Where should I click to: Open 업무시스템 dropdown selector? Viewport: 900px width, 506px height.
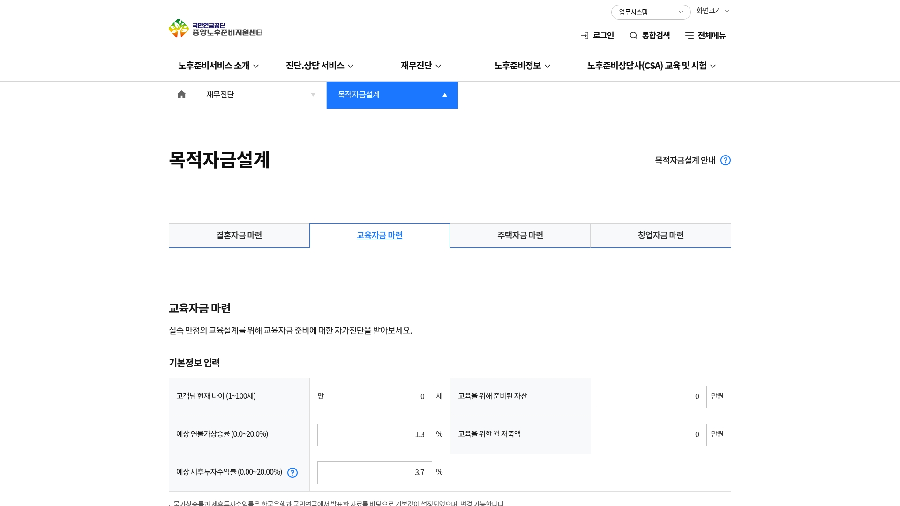click(x=650, y=12)
